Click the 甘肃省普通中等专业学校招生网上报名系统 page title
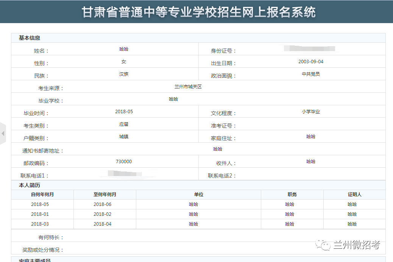Viewport: 393px width, 262px height. point(198,12)
